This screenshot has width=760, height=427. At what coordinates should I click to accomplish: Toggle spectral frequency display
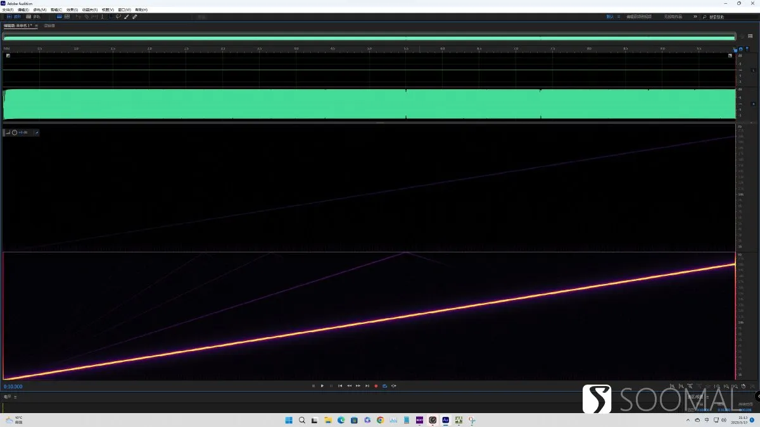pos(60,17)
